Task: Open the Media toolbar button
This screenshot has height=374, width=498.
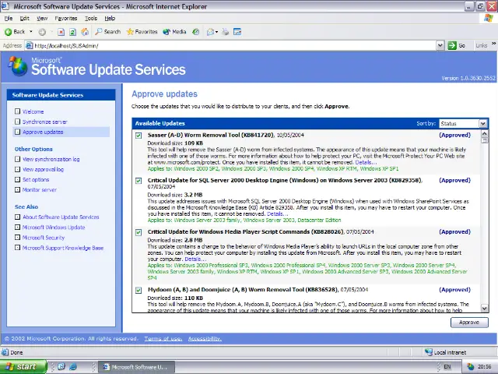Action: pyautogui.click(x=174, y=32)
